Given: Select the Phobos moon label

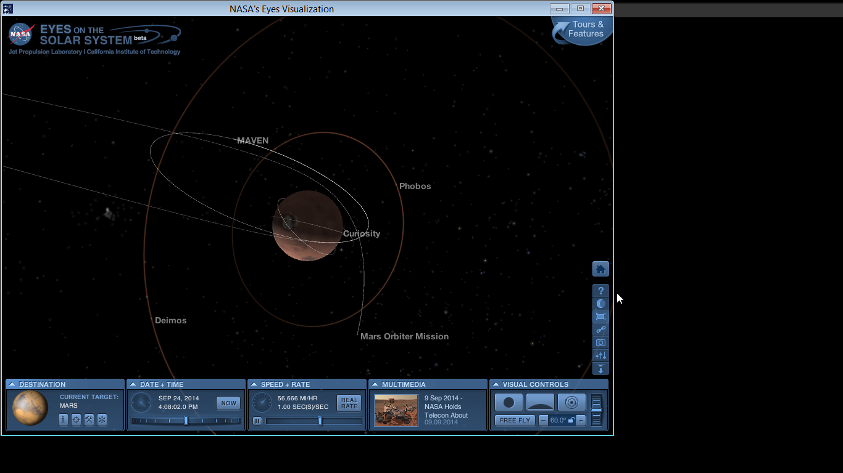Looking at the screenshot, I should (x=415, y=186).
